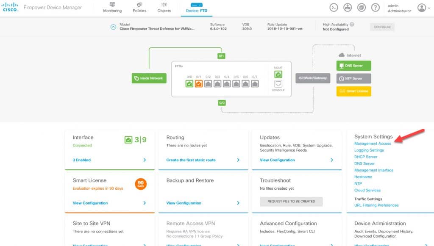
Task: Open DNS Server link under System Settings
Action: 364,163
